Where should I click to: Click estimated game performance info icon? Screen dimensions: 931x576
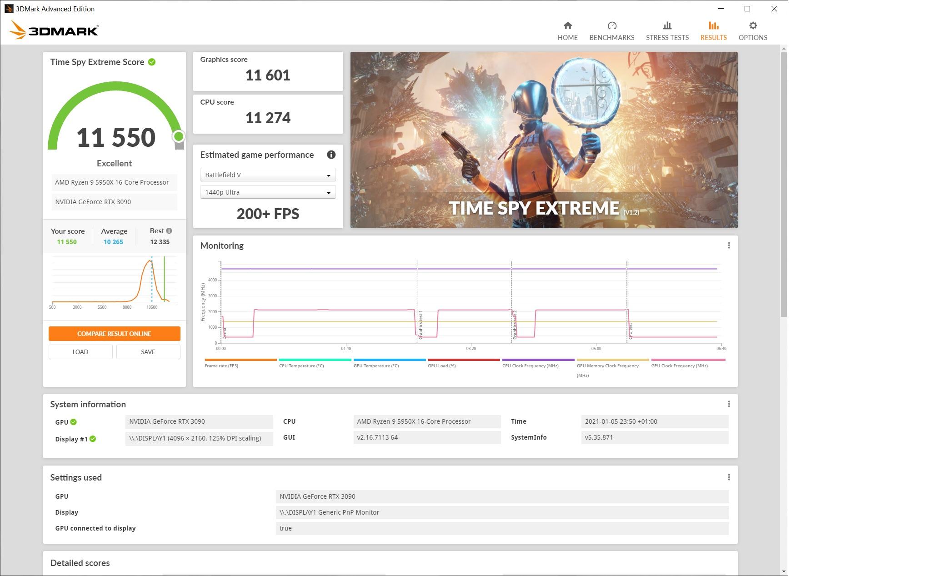331,155
